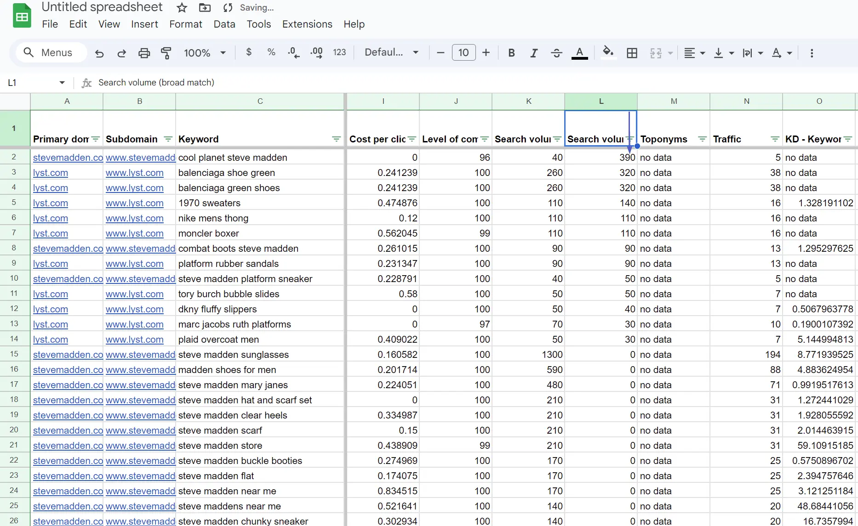Open filter on Toponyms column
The height and width of the screenshot is (526, 858).
click(x=703, y=139)
